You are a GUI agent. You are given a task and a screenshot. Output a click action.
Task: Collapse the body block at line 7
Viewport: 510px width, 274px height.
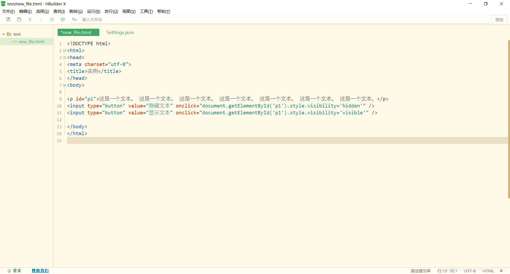pos(64,85)
